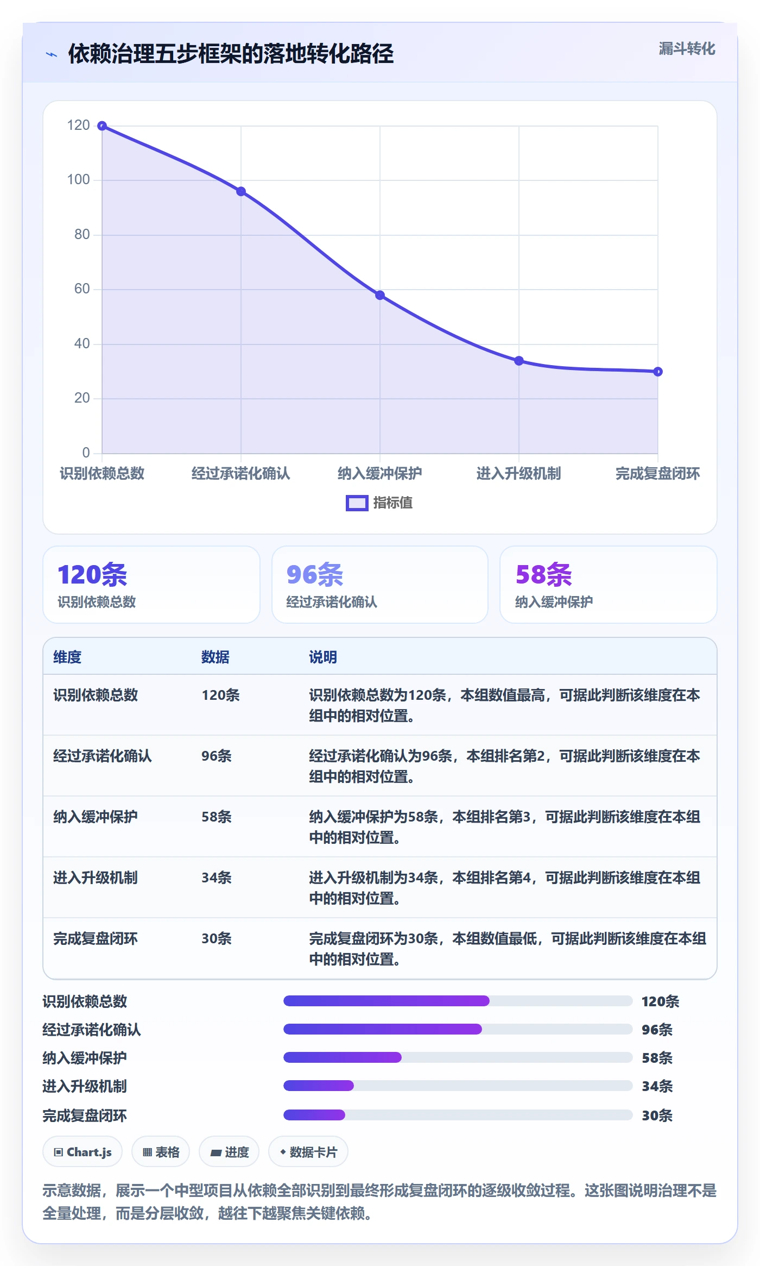Click the footer description paragraph

click(x=379, y=1202)
